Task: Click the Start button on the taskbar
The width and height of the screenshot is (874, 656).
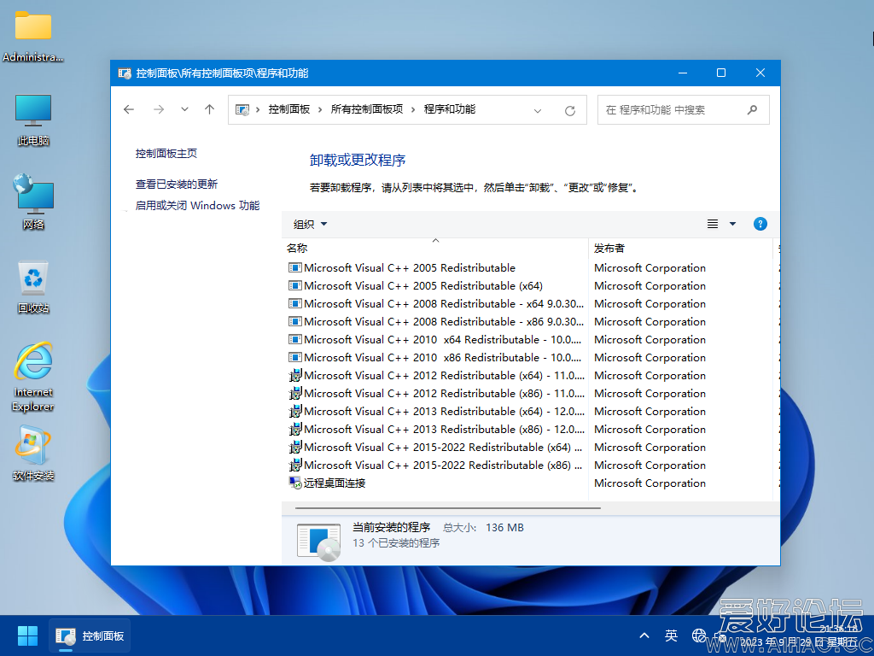Action: (x=26, y=635)
